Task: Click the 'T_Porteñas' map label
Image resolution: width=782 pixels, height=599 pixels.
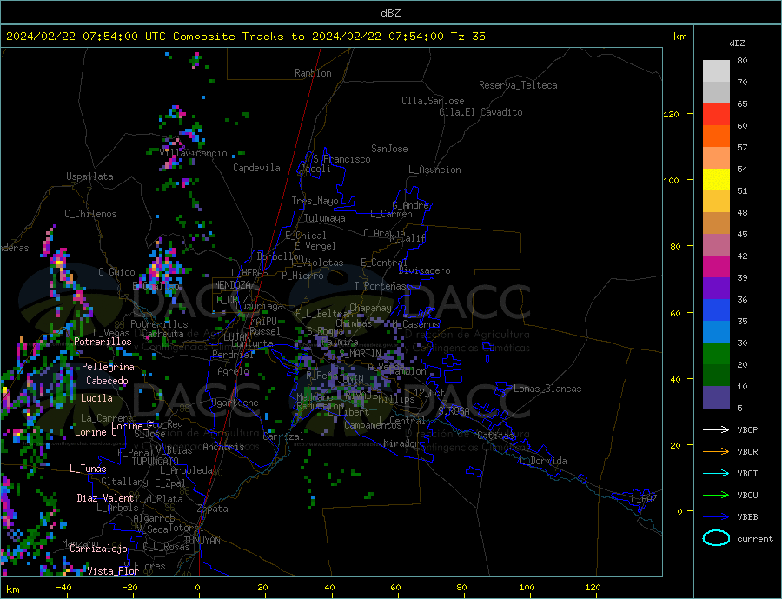Action: coord(381,287)
